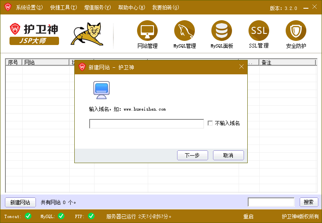
Task: Click the 序号 column header
Action: 14,62
